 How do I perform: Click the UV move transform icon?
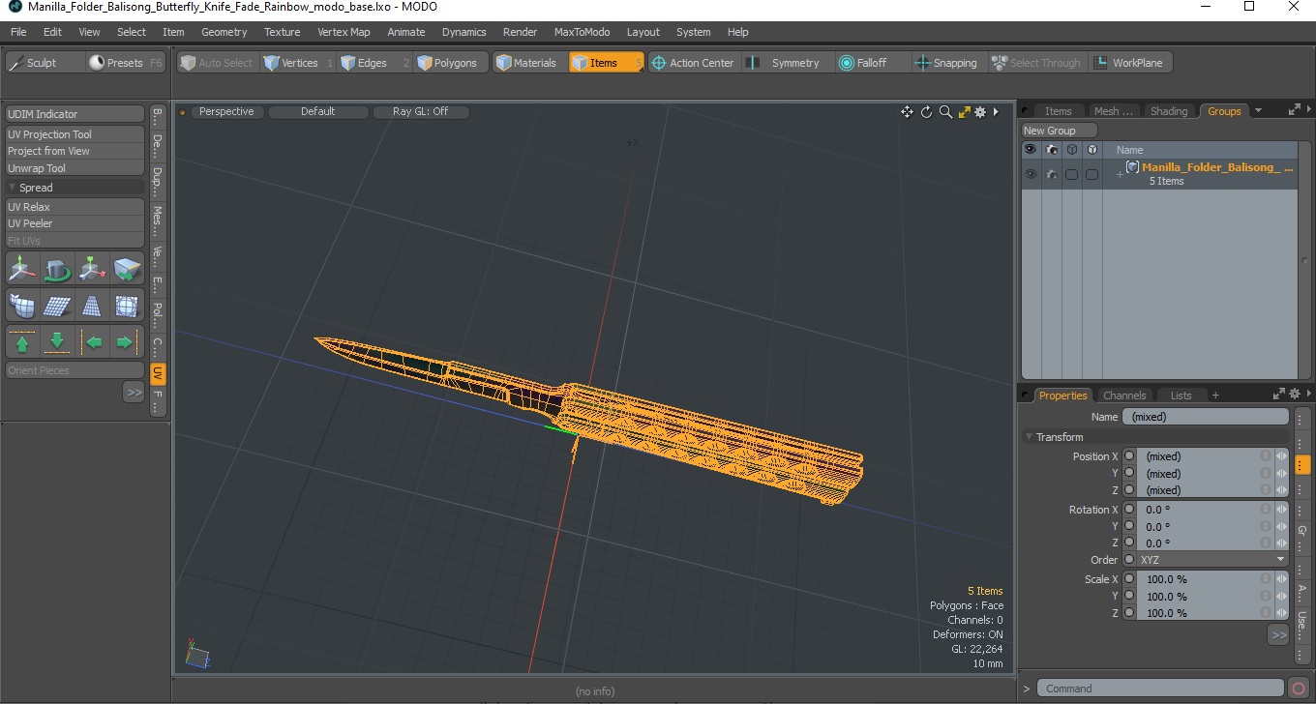[x=22, y=269]
